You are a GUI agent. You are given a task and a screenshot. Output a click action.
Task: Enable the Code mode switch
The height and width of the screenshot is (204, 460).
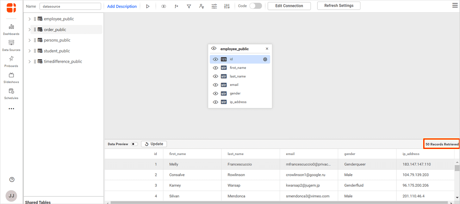click(x=256, y=5)
